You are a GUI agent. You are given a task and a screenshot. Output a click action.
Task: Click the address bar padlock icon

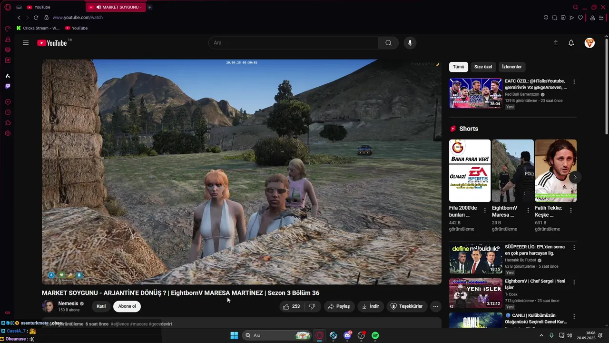click(46, 18)
